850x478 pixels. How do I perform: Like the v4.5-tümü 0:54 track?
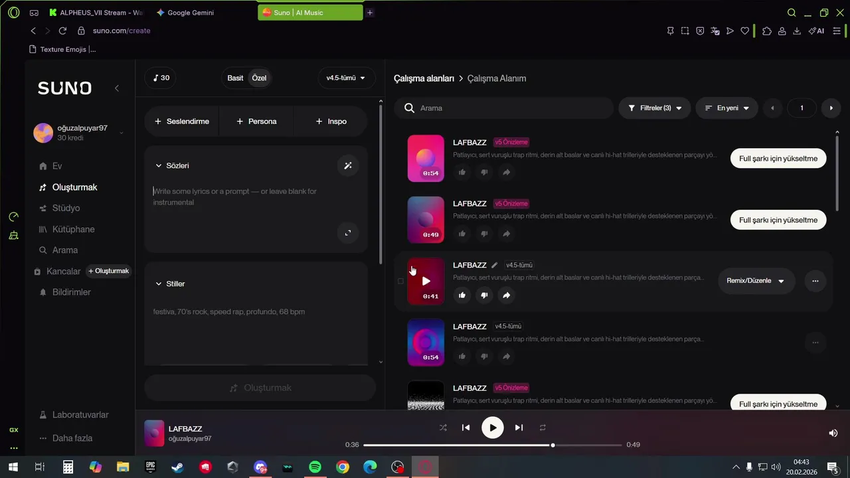click(x=462, y=357)
